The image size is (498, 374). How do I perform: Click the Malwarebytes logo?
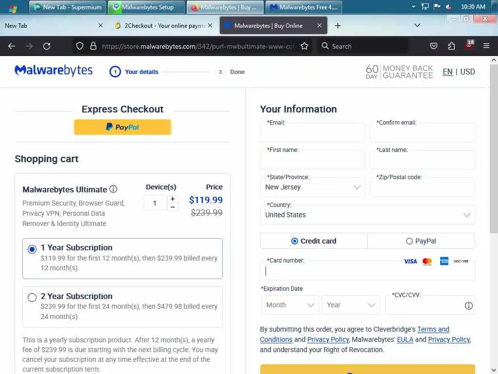pos(53,71)
